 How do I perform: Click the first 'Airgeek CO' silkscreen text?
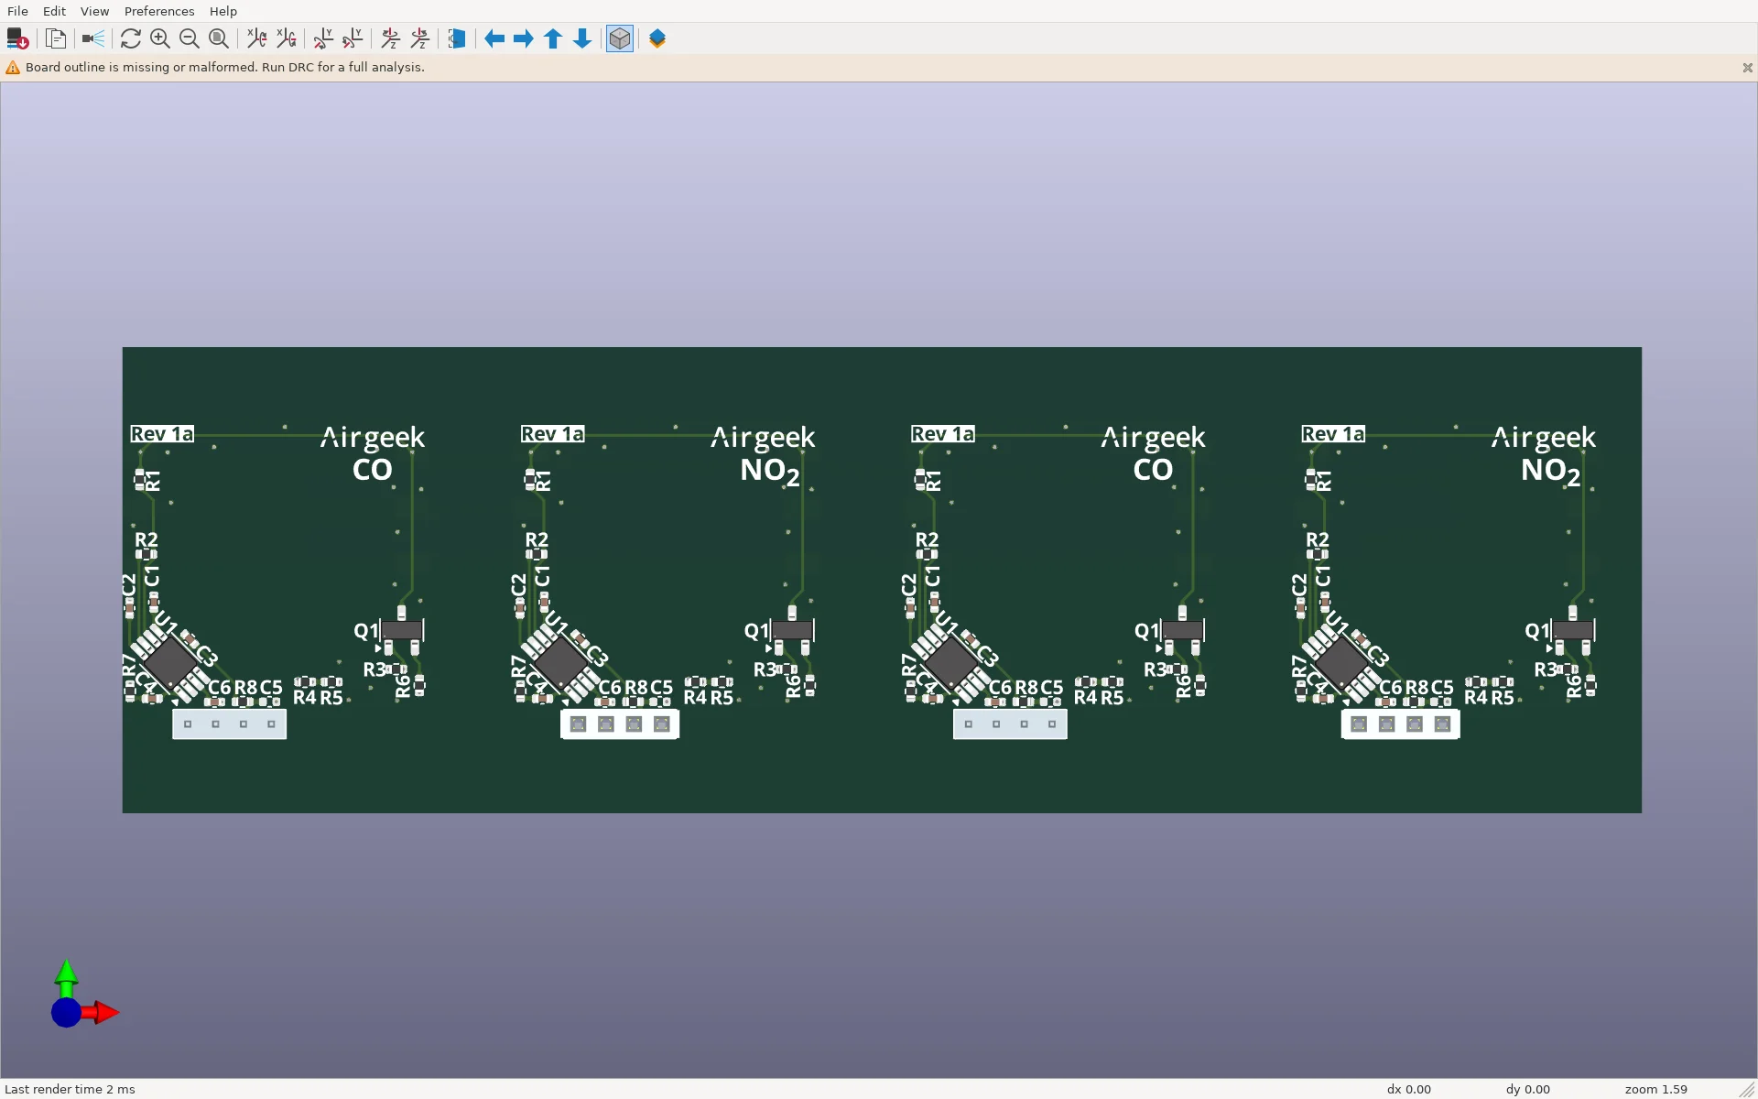(373, 453)
